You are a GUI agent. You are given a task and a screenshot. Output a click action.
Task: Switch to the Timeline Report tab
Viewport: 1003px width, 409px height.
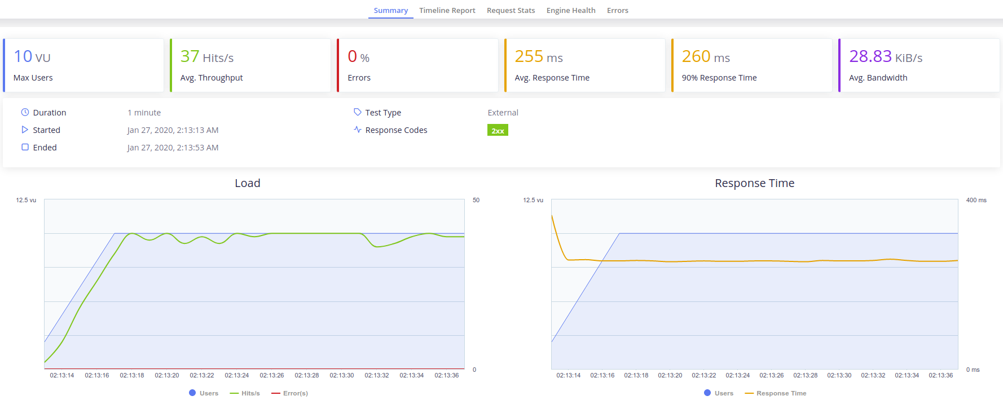point(447,10)
